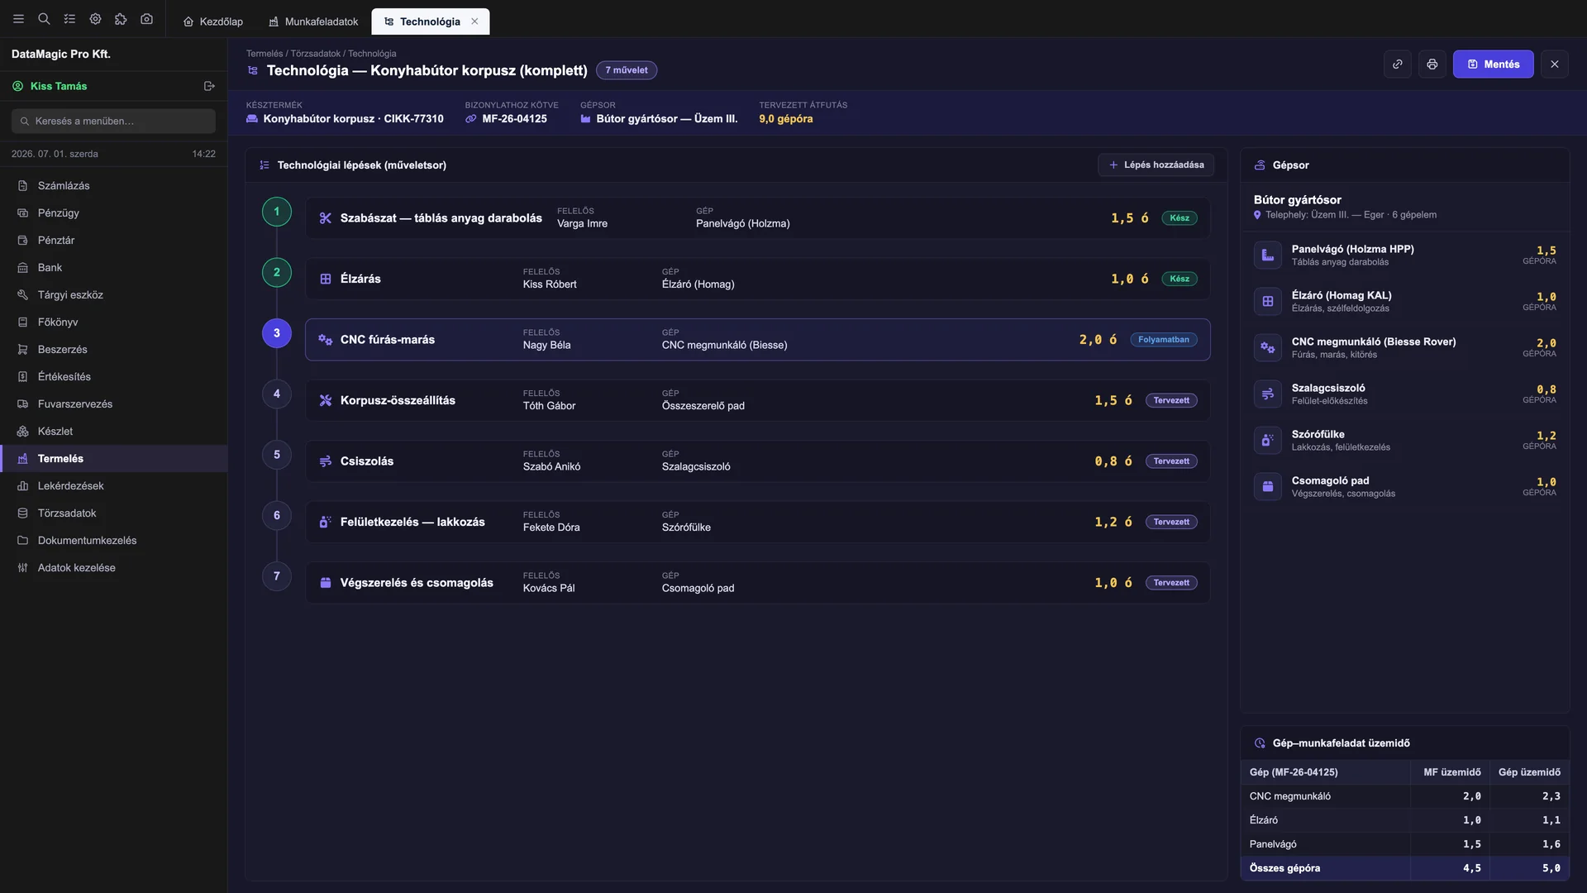
Task: Open Készlet in the sidebar menu
Action: click(114, 432)
